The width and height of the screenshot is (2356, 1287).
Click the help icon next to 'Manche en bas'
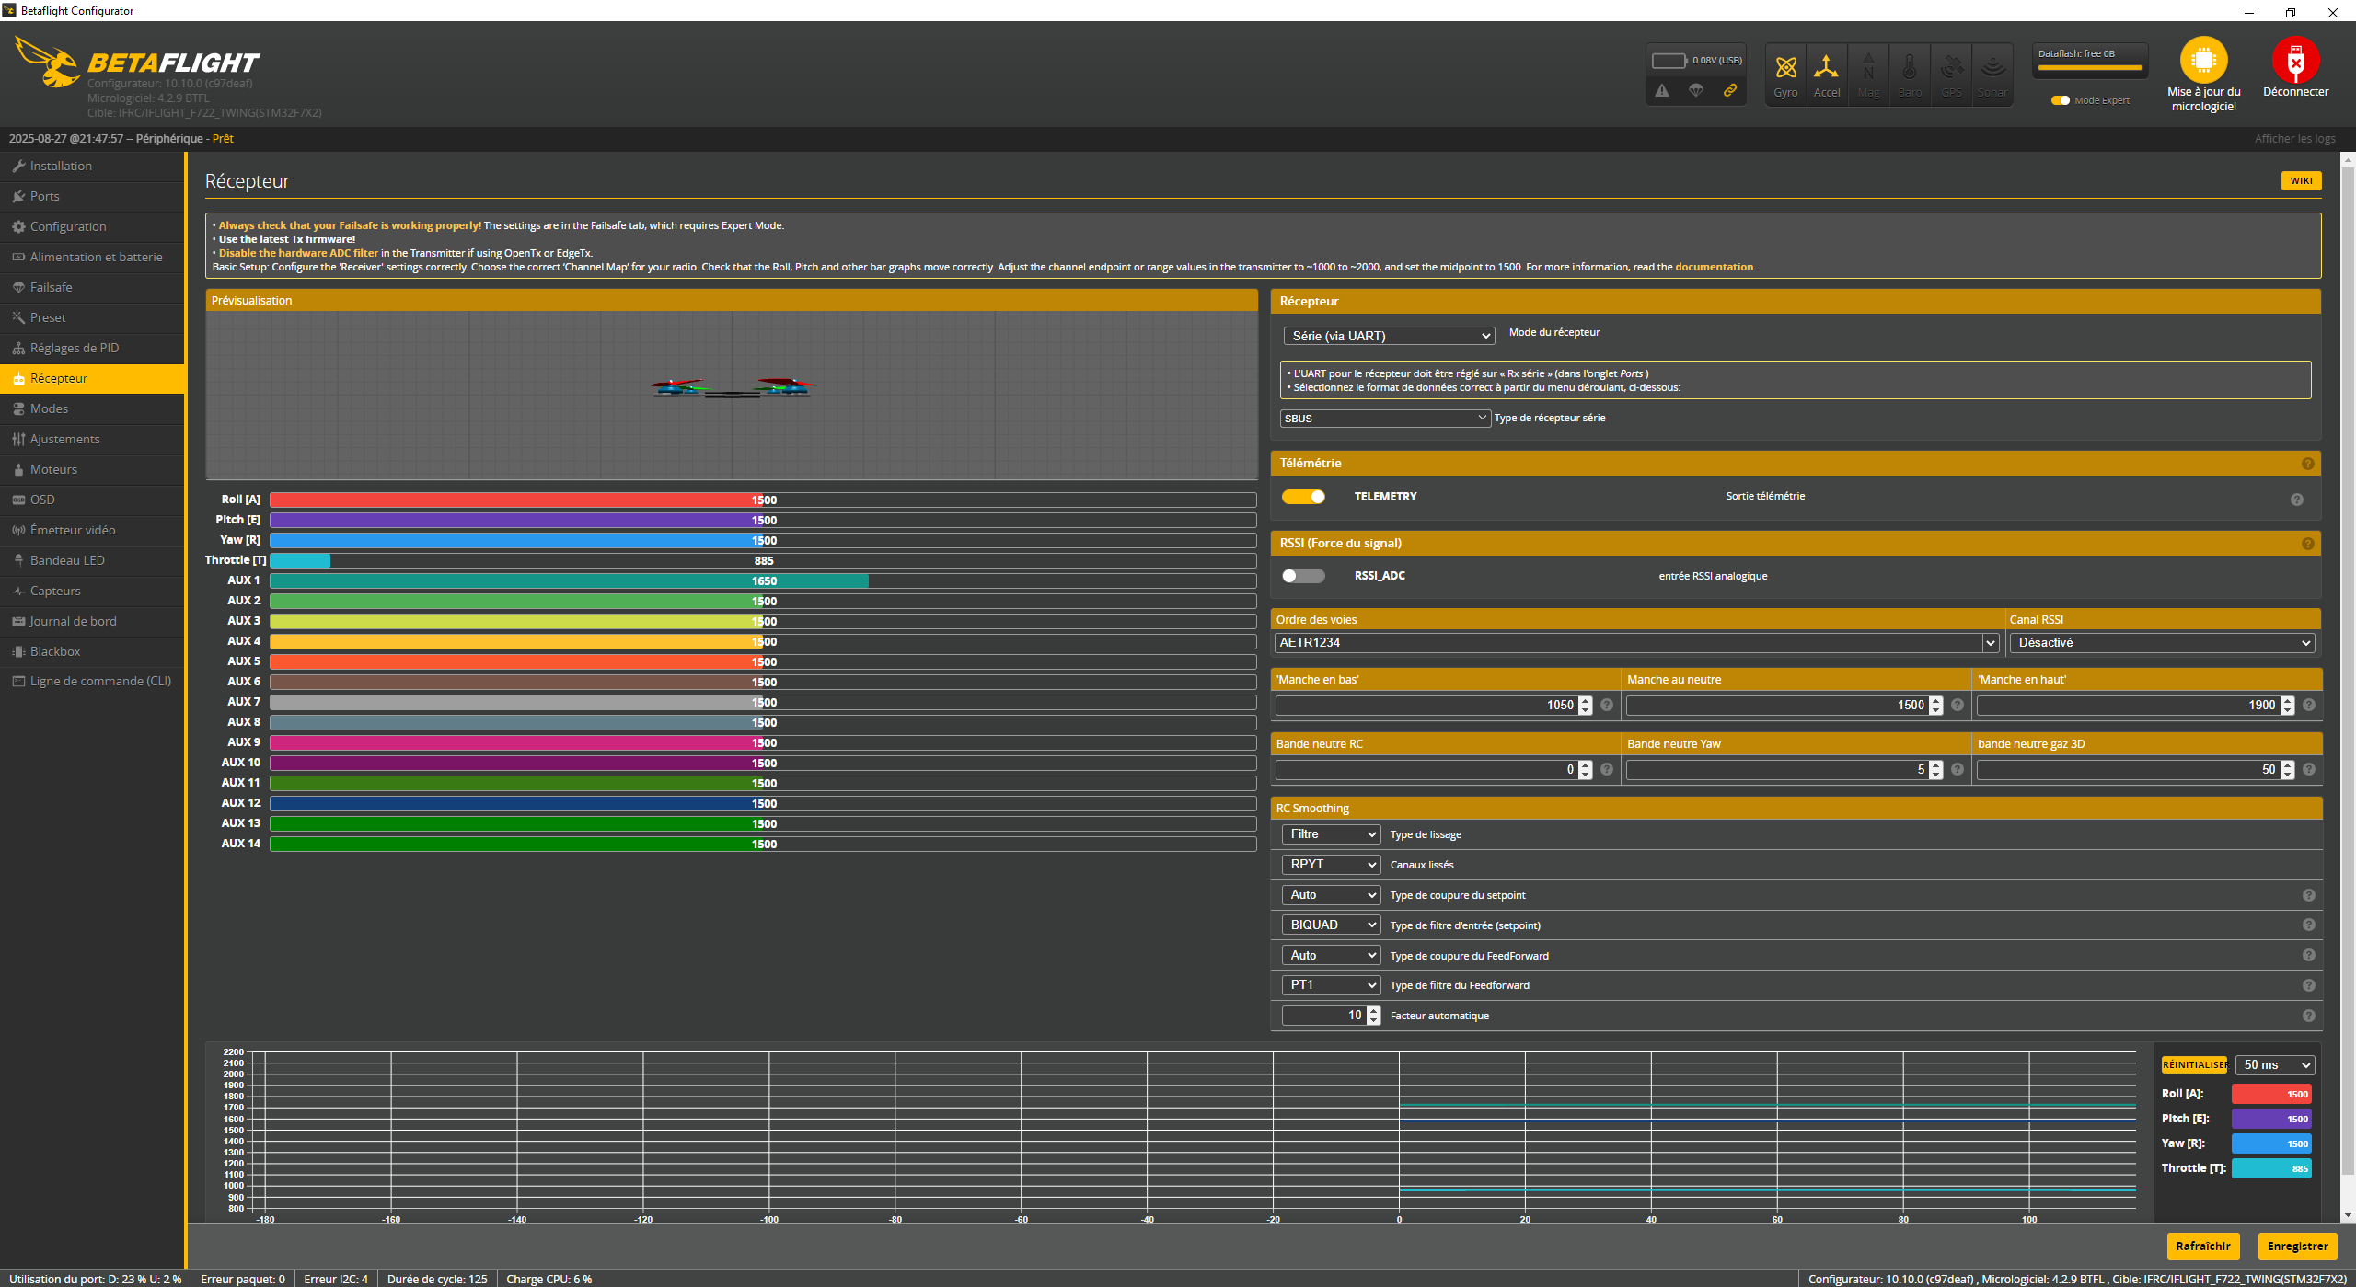pos(1607,706)
